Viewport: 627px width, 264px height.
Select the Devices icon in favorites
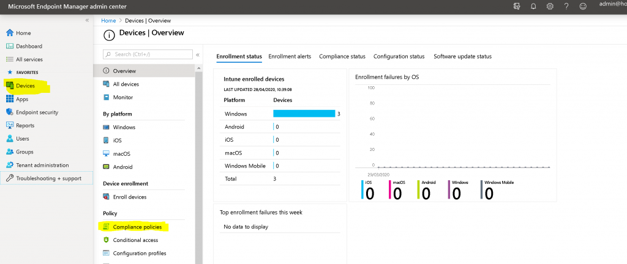click(x=10, y=86)
